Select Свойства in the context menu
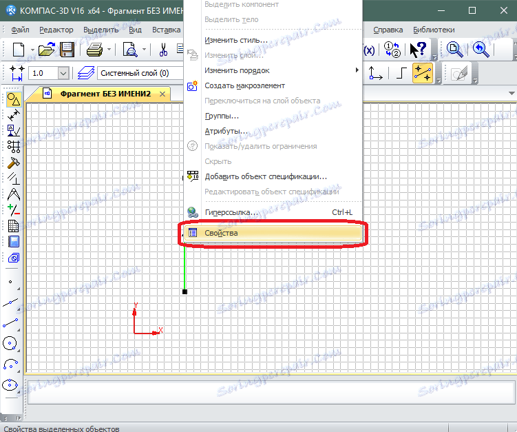Image resolution: width=517 pixels, height=432 pixels. pos(273,233)
